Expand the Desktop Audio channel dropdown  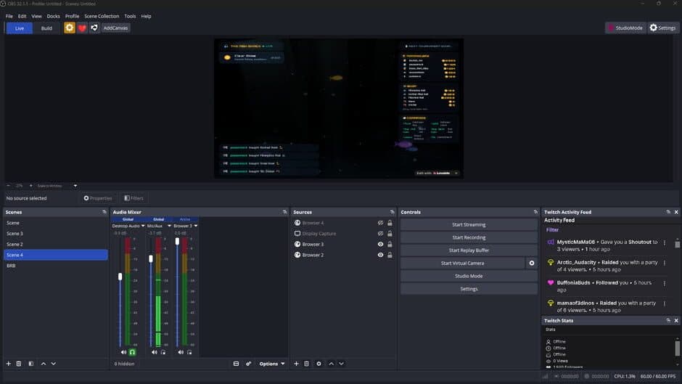pyautogui.click(x=142, y=226)
